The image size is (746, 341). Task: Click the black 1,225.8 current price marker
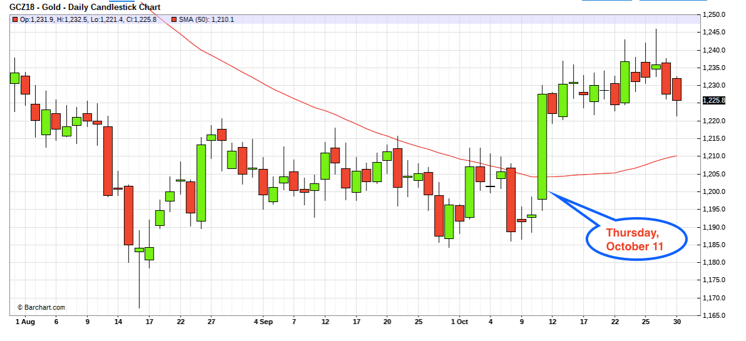point(713,101)
